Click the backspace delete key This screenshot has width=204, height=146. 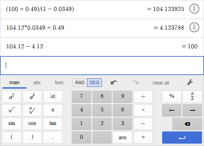click(x=187, y=124)
